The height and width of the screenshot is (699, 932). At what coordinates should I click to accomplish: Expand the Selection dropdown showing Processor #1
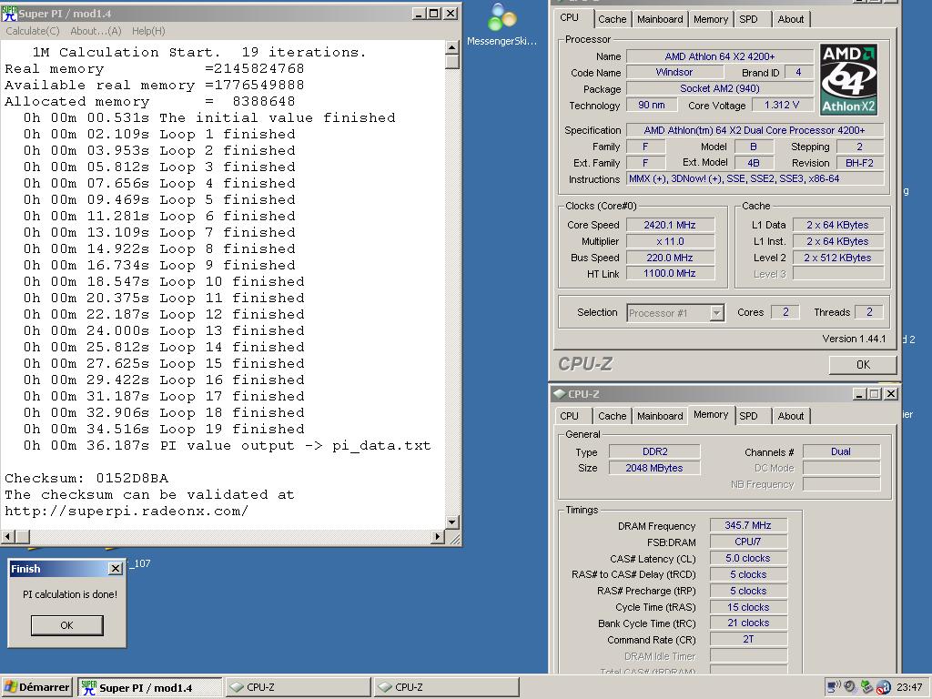[x=717, y=313]
